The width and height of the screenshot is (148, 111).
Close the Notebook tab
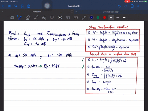[2, 12]
